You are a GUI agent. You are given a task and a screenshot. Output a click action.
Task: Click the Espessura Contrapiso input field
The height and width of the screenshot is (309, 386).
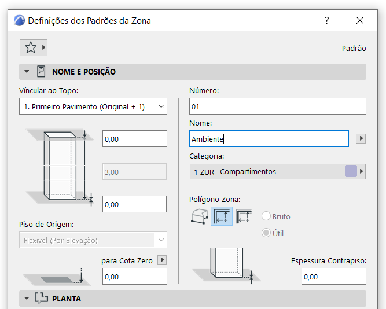(x=333, y=277)
